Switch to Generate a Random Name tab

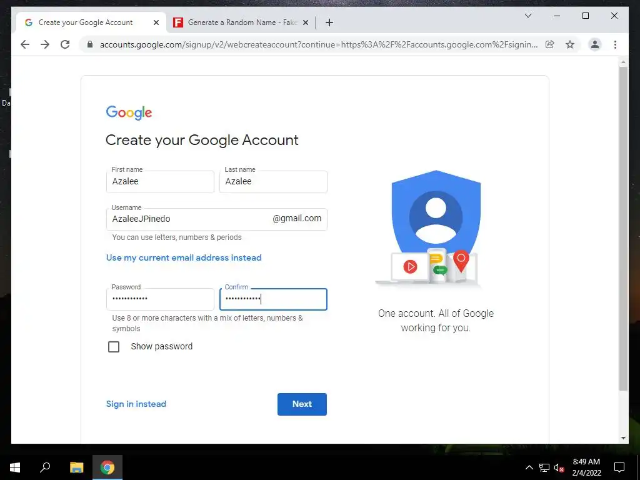(241, 22)
